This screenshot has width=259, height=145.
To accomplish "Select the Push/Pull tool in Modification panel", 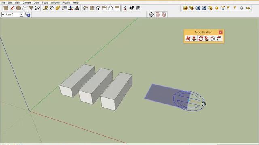I will coord(194,39).
